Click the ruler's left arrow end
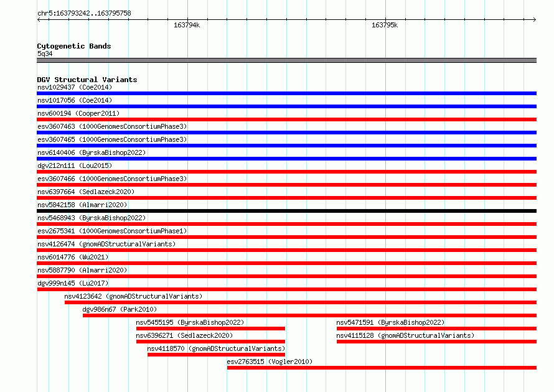Image resolution: width=554 pixels, height=392 pixels. coord(39,20)
